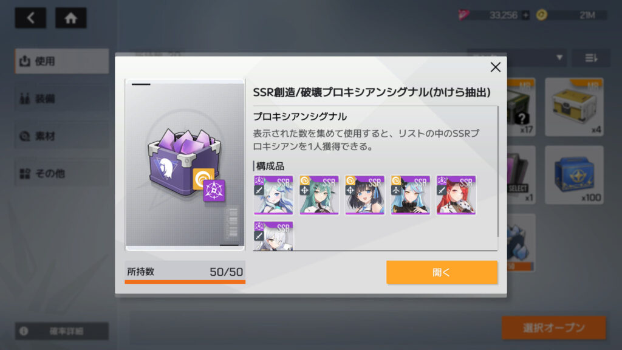Open the 使用 tab in sidebar

click(62, 61)
